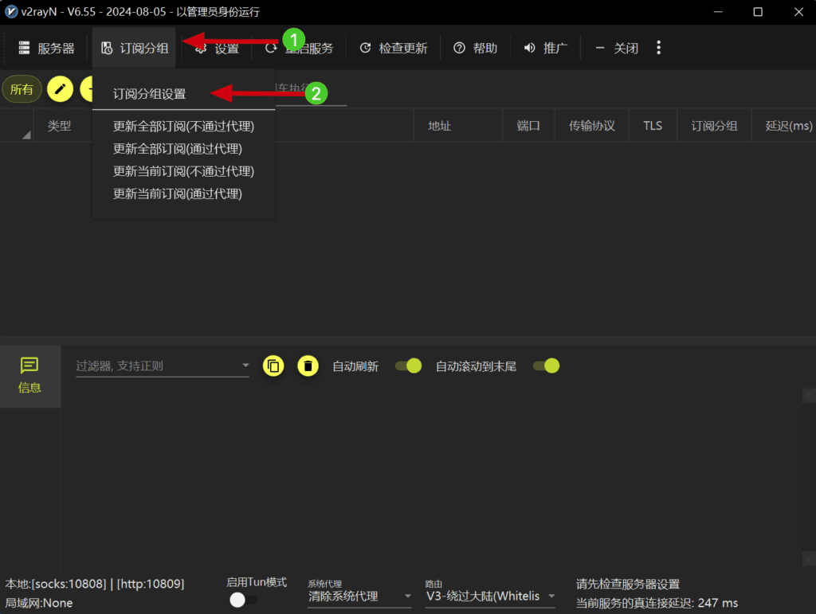This screenshot has height=614, width=816.
Task: Sort by the 类型 column header
Action: (59, 126)
